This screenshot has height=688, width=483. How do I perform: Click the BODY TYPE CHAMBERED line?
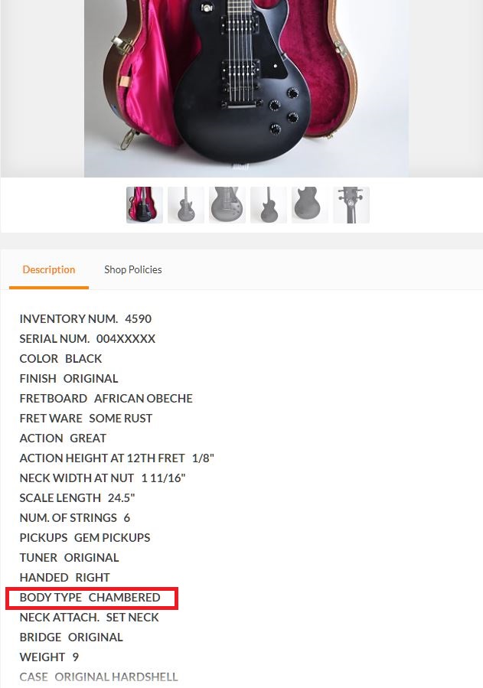[90, 597]
